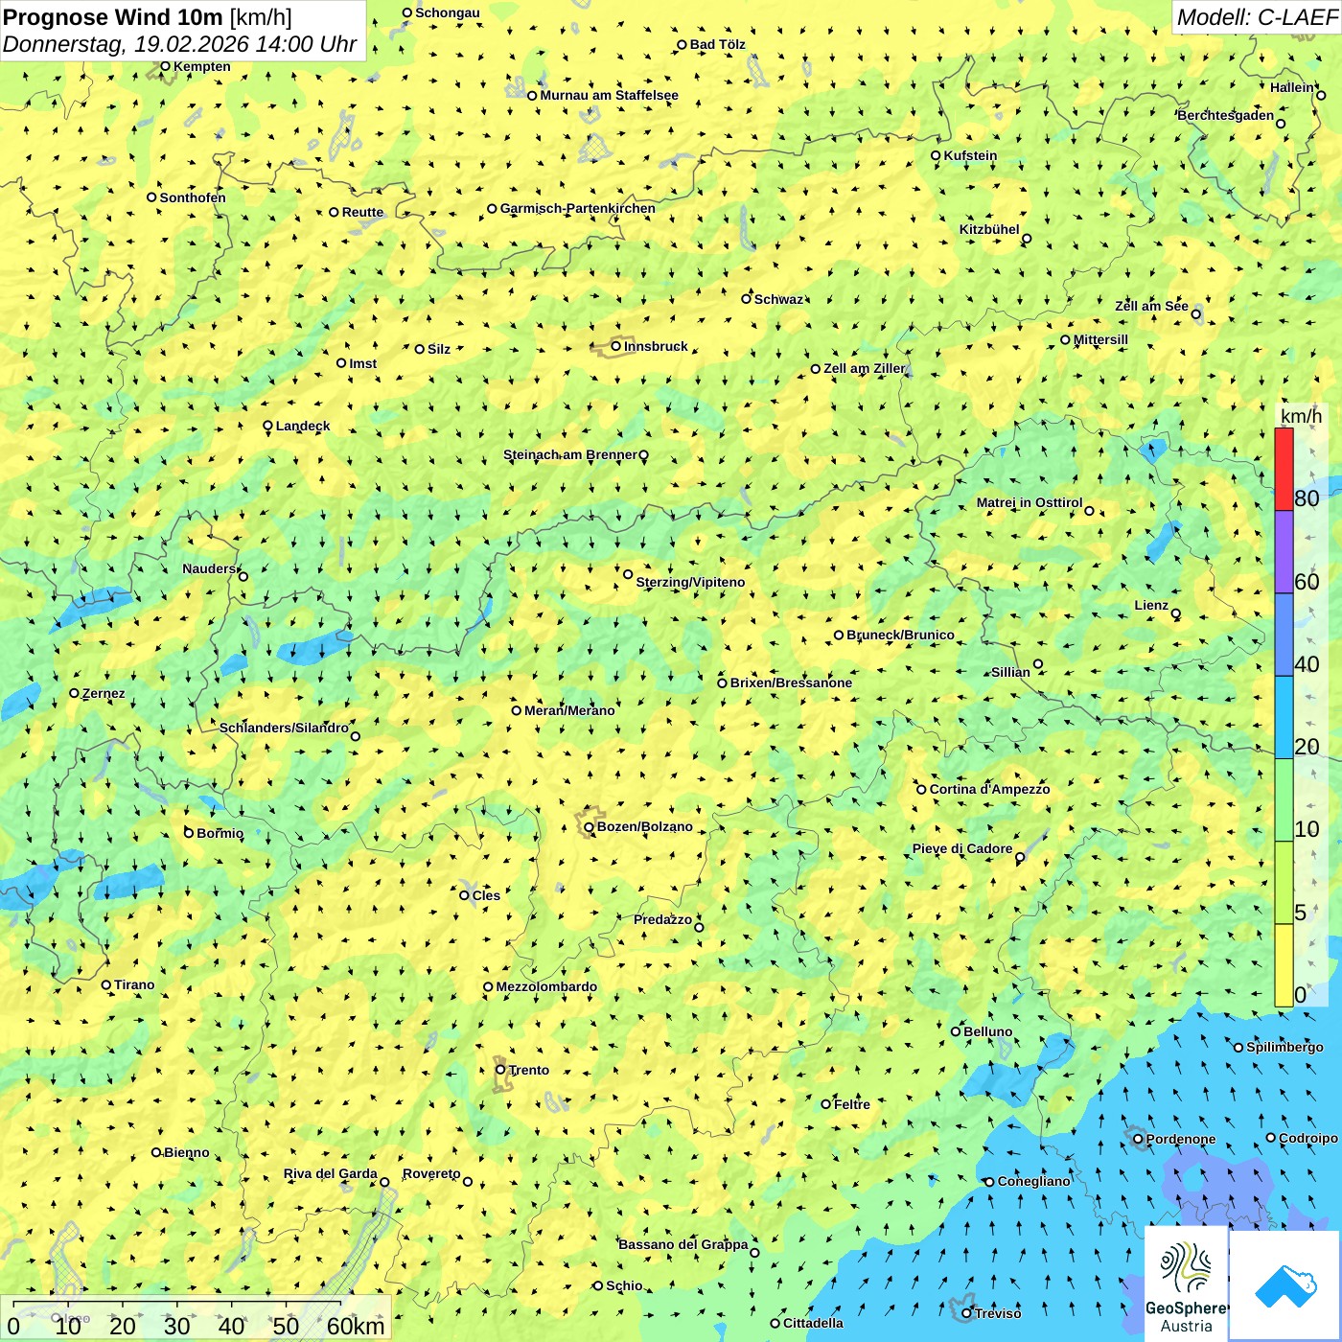Click the 'Cles' label
The image size is (1342, 1342).
click(486, 895)
